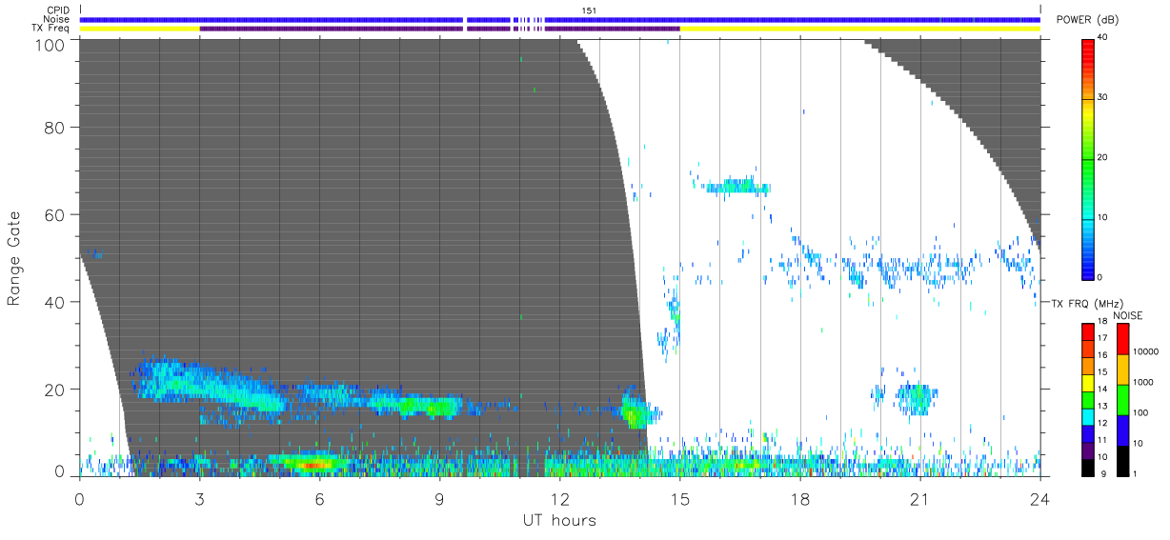Click the 80 tick on the Range Gate axis
Screen dimensions: 1170x540
click(57, 127)
